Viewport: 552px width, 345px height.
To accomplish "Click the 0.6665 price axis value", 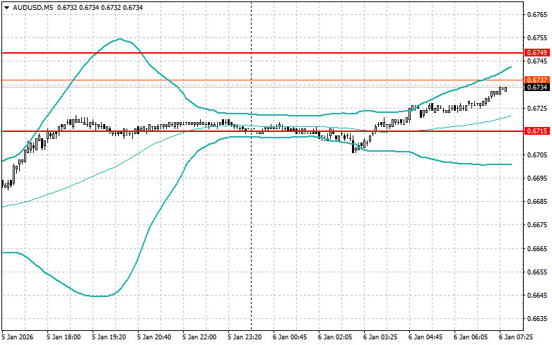I will (537, 249).
